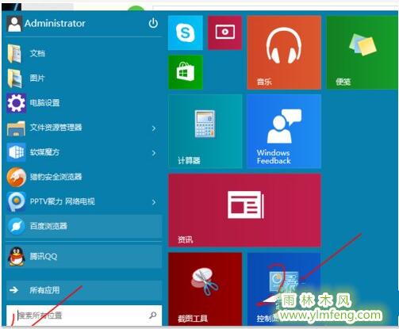The image size is (399, 329).
Task: Open the 控制面板 control panel tile
Action: point(284,289)
